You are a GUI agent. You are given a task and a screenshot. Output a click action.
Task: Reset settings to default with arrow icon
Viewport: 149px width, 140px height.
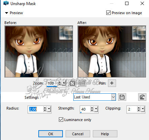(142, 97)
